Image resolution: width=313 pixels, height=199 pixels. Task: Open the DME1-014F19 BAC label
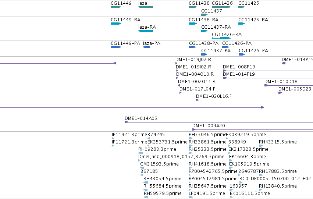point(239,74)
